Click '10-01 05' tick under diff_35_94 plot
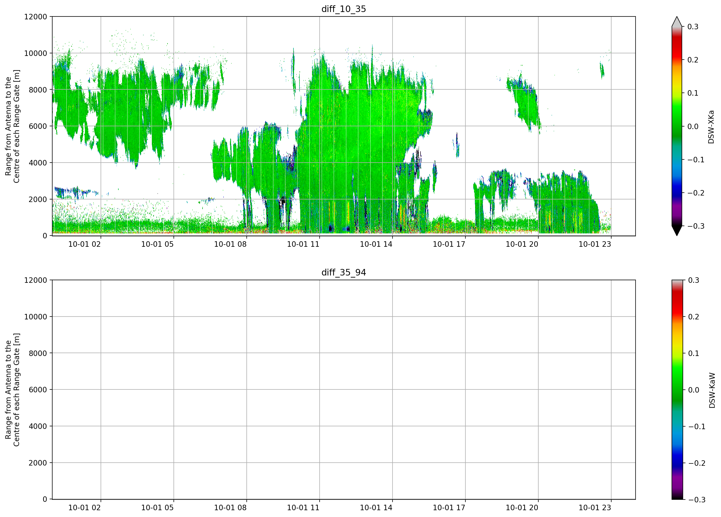 point(157,508)
